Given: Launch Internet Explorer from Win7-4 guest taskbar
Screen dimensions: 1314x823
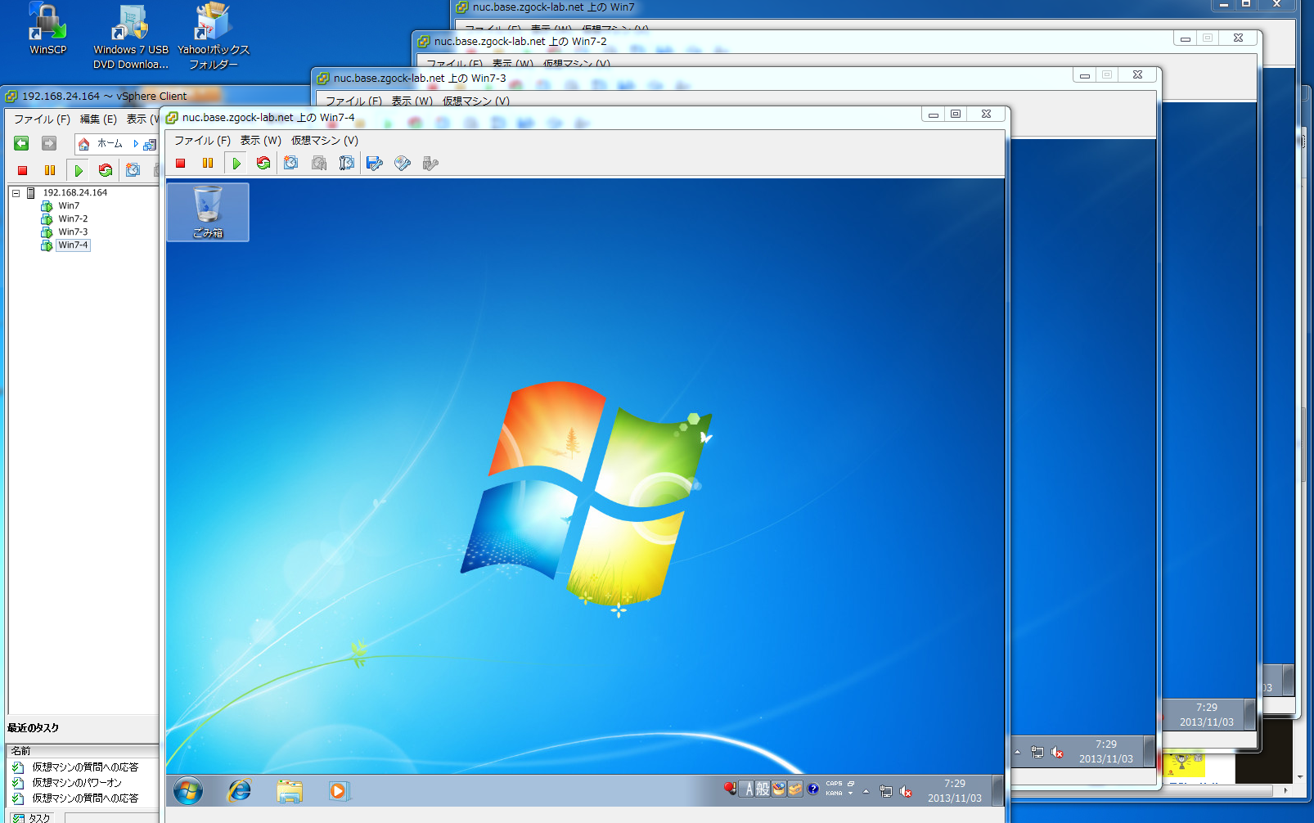Looking at the screenshot, I should (x=239, y=791).
